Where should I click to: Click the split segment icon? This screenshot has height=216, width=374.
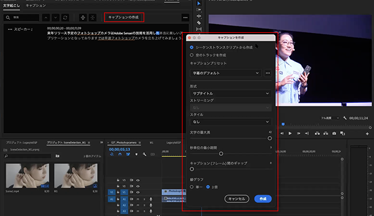tap(83, 17)
